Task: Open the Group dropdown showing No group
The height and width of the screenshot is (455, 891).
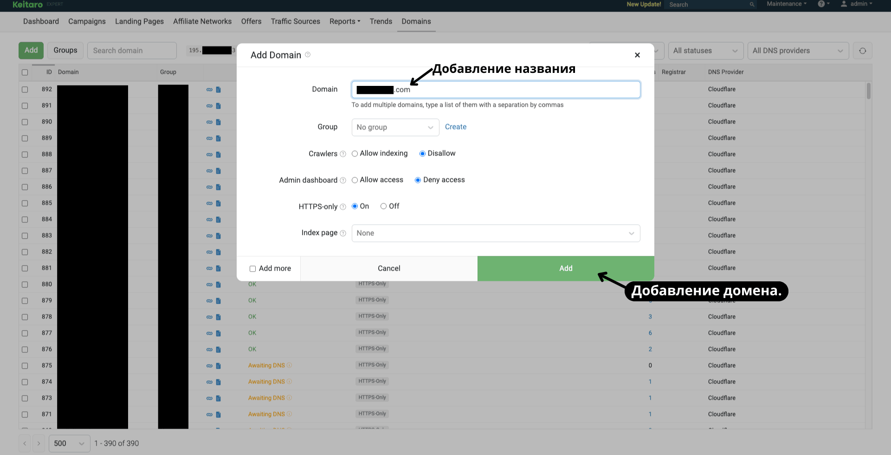Action: click(395, 127)
